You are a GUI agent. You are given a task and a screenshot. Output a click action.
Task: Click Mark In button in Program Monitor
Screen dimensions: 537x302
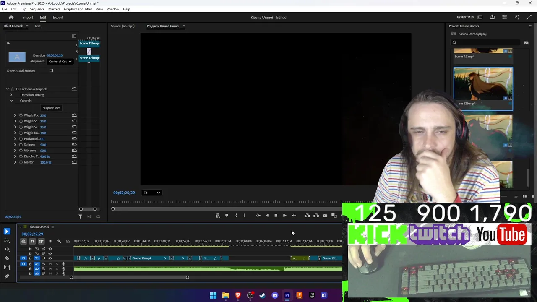pos(236,216)
